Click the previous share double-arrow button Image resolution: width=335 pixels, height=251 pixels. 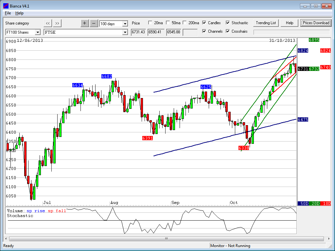coord(48,23)
